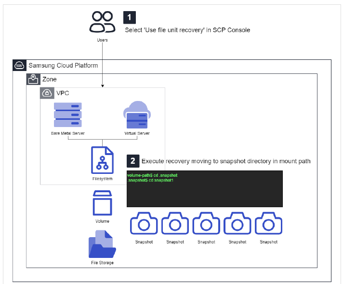Click the File Storage folder icon
Screen dimensions: 343x284
(x=103, y=244)
